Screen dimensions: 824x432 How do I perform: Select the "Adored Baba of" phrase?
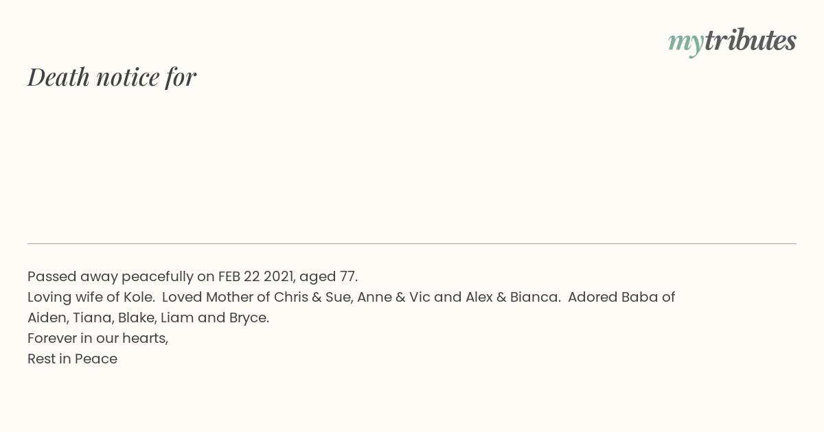point(621,298)
